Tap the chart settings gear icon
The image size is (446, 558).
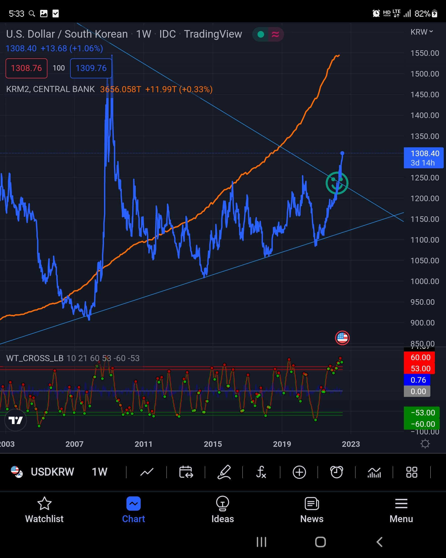(425, 444)
